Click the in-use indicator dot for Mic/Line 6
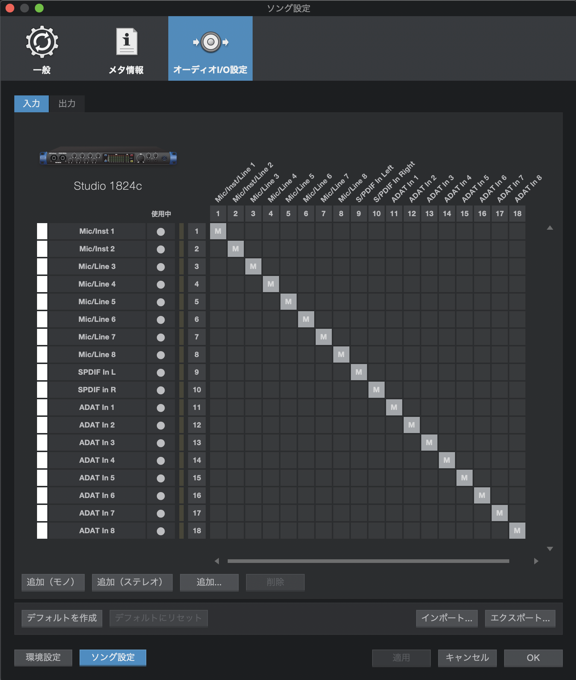 pos(161,320)
